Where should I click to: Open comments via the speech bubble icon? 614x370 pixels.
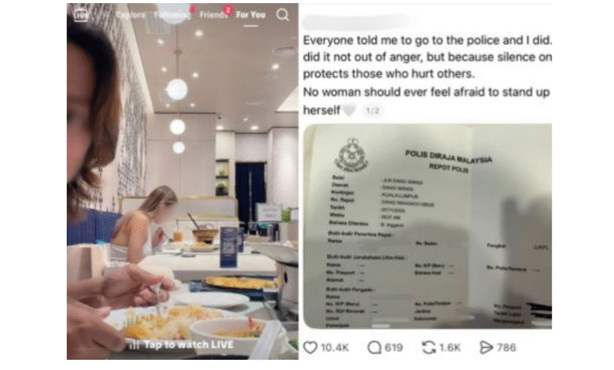click(x=375, y=347)
